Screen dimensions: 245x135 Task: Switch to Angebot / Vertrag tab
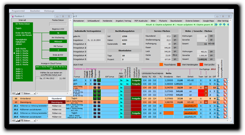click(x=123, y=21)
